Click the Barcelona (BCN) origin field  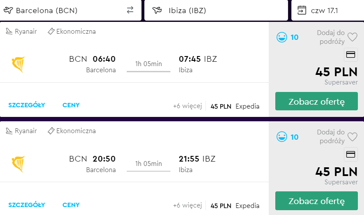click(x=66, y=11)
